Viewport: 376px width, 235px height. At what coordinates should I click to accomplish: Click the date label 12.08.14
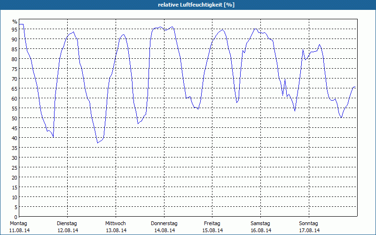click(x=68, y=230)
